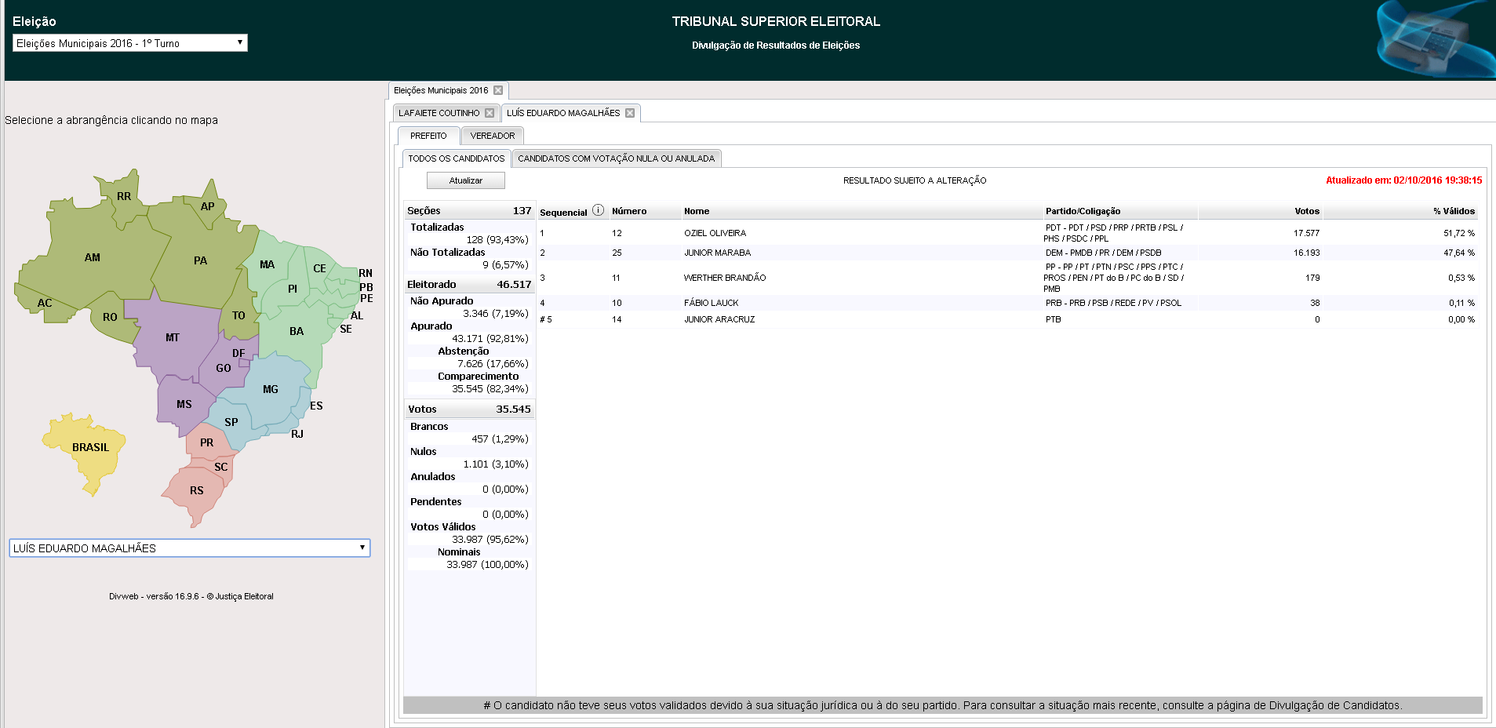Sort by the Votos column header
This screenshot has height=728, width=1496.
pyautogui.click(x=1306, y=211)
